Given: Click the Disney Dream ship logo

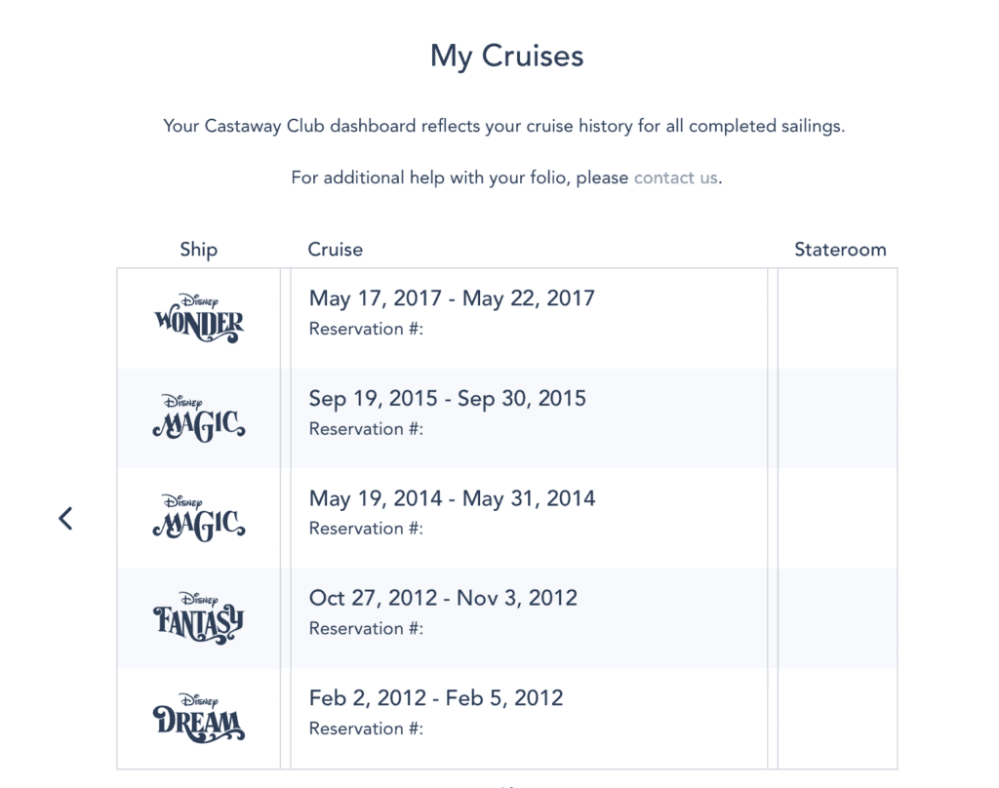Looking at the screenshot, I should tap(199, 718).
